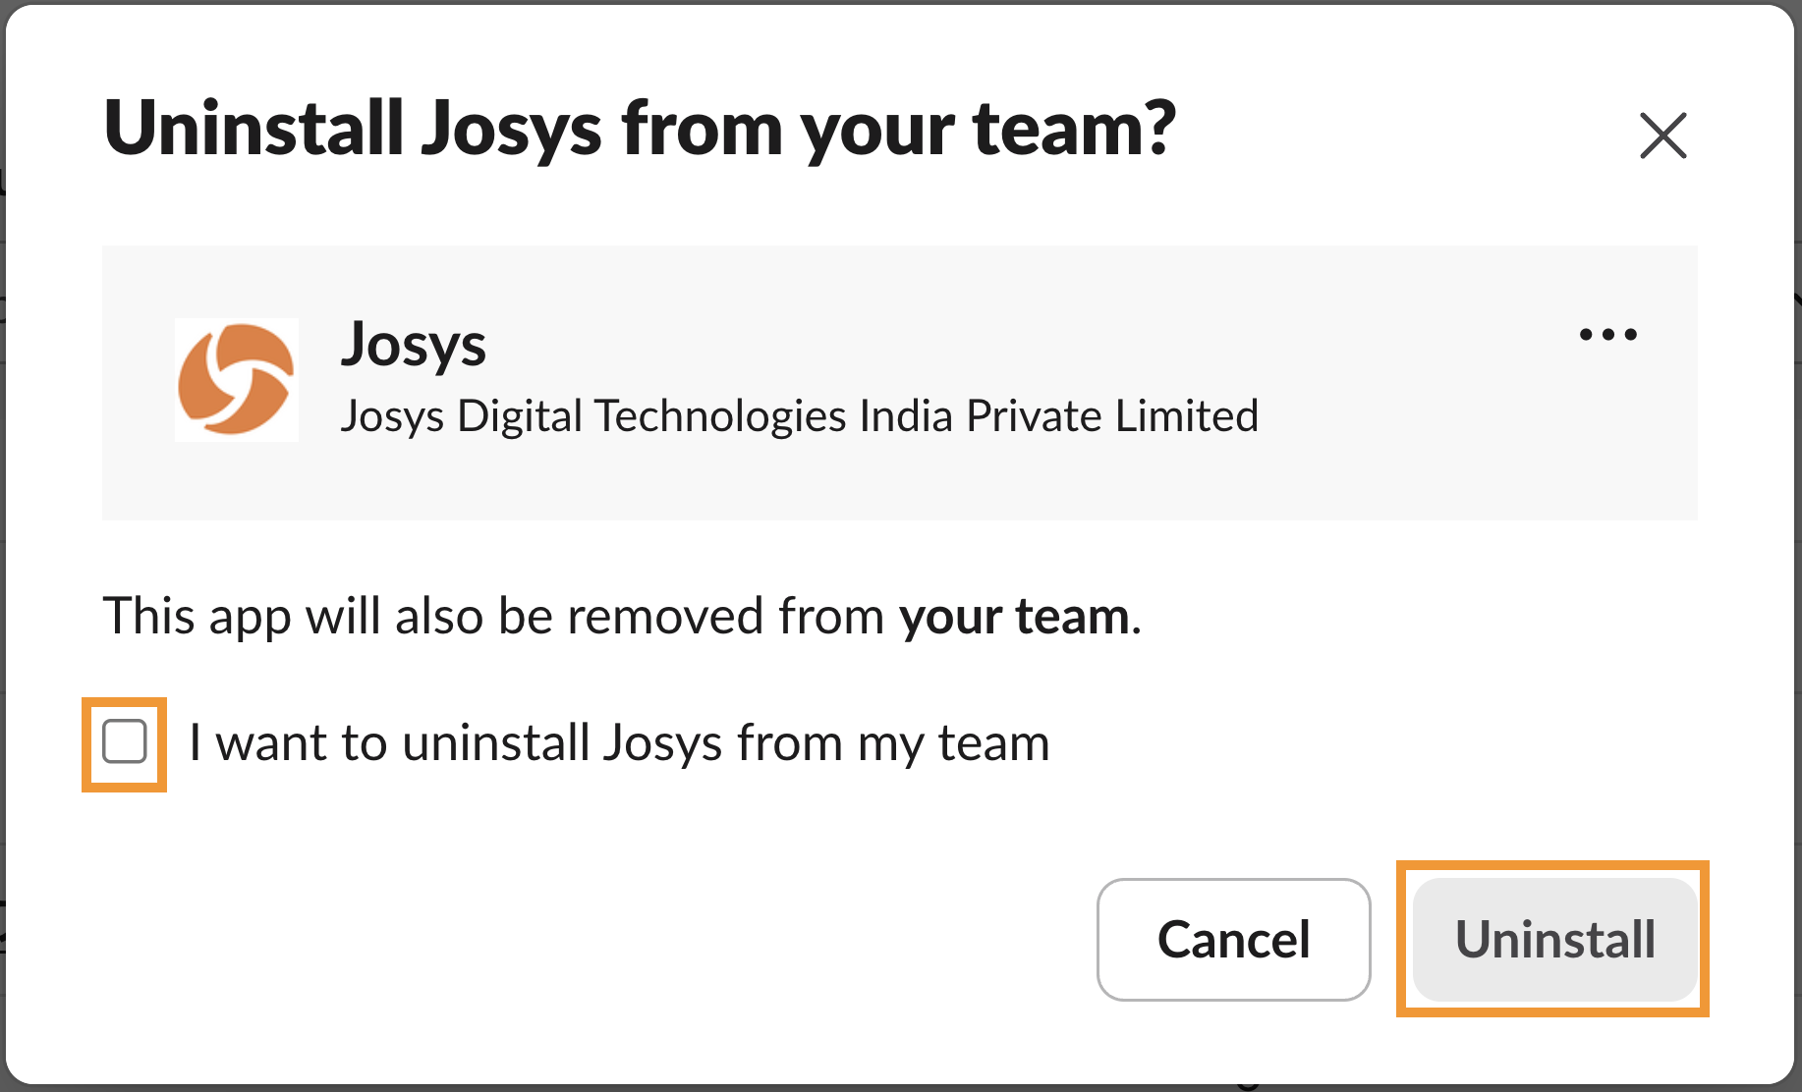1802x1092 pixels.
Task: Click the orange Josys app logo
Action: tap(236, 379)
